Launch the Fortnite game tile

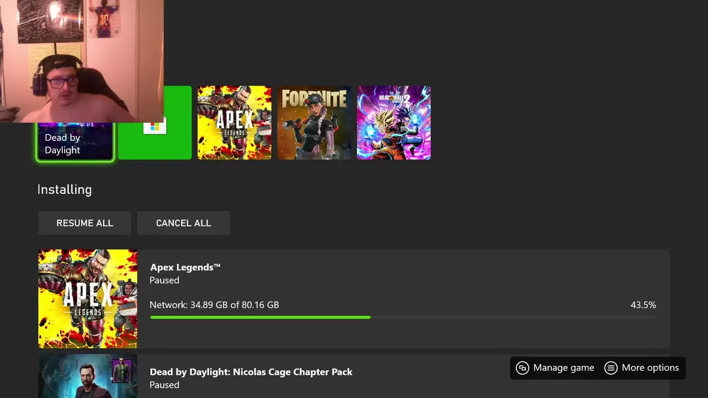(314, 123)
